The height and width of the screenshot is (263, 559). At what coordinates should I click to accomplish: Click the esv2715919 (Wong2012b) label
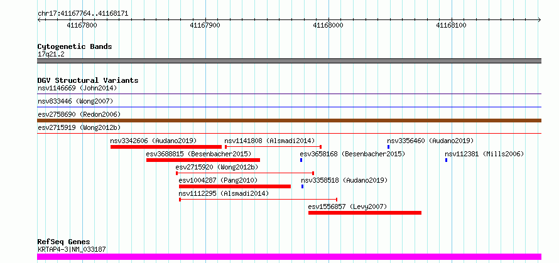tap(79, 127)
